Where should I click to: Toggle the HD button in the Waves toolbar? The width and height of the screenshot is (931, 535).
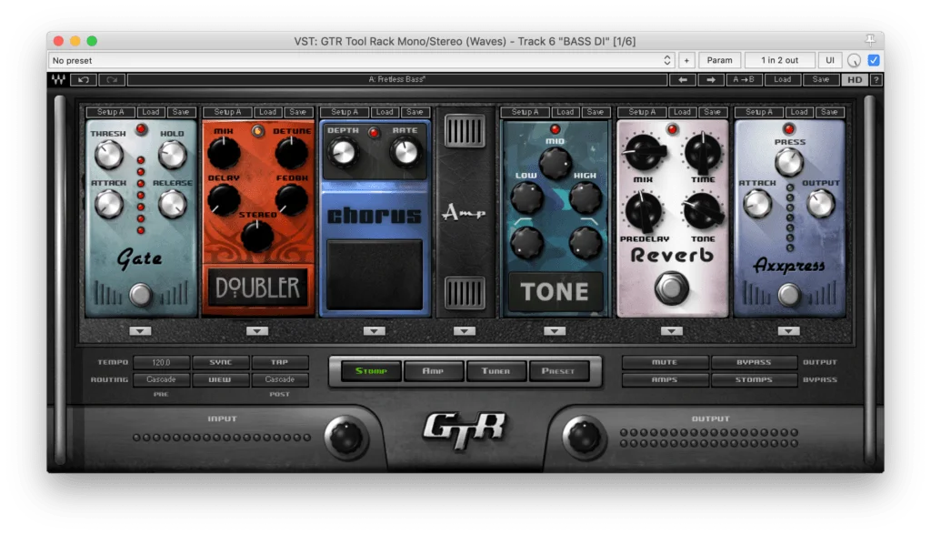(855, 80)
